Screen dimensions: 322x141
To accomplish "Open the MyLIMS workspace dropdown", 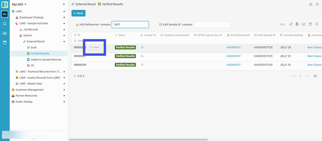I will pyautogui.click(x=19, y=4).
